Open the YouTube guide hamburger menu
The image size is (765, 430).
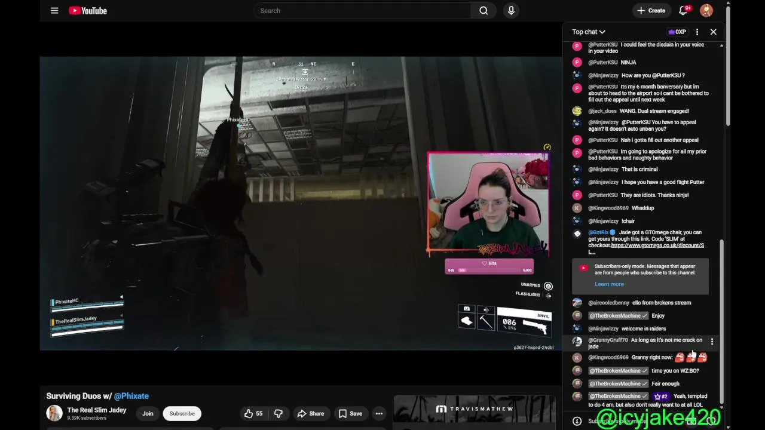click(x=54, y=11)
